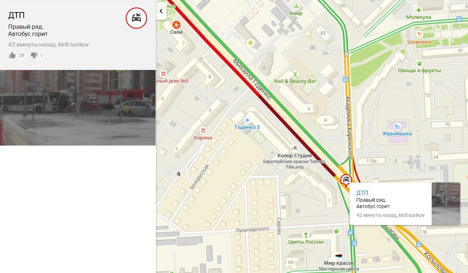This screenshot has height=273, width=468.
Task: Open the burning bus photo in the panel
Action: [78, 108]
